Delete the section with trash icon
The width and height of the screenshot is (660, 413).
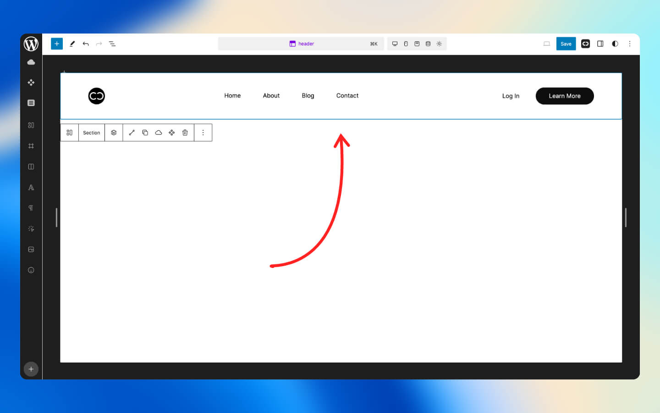click(x=185, y=133)
